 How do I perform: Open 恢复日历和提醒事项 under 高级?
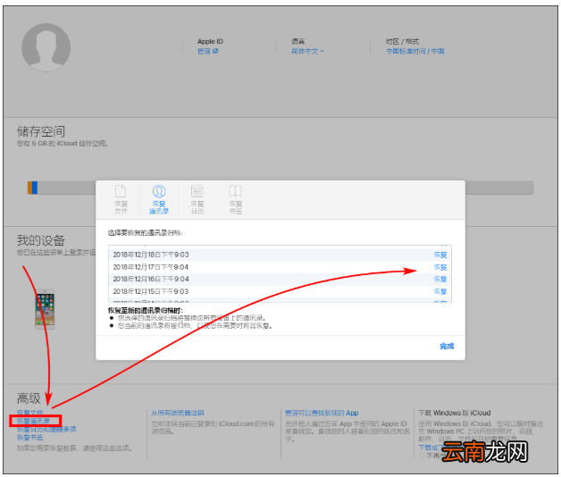pyautogui.click(x=46, y=429)
